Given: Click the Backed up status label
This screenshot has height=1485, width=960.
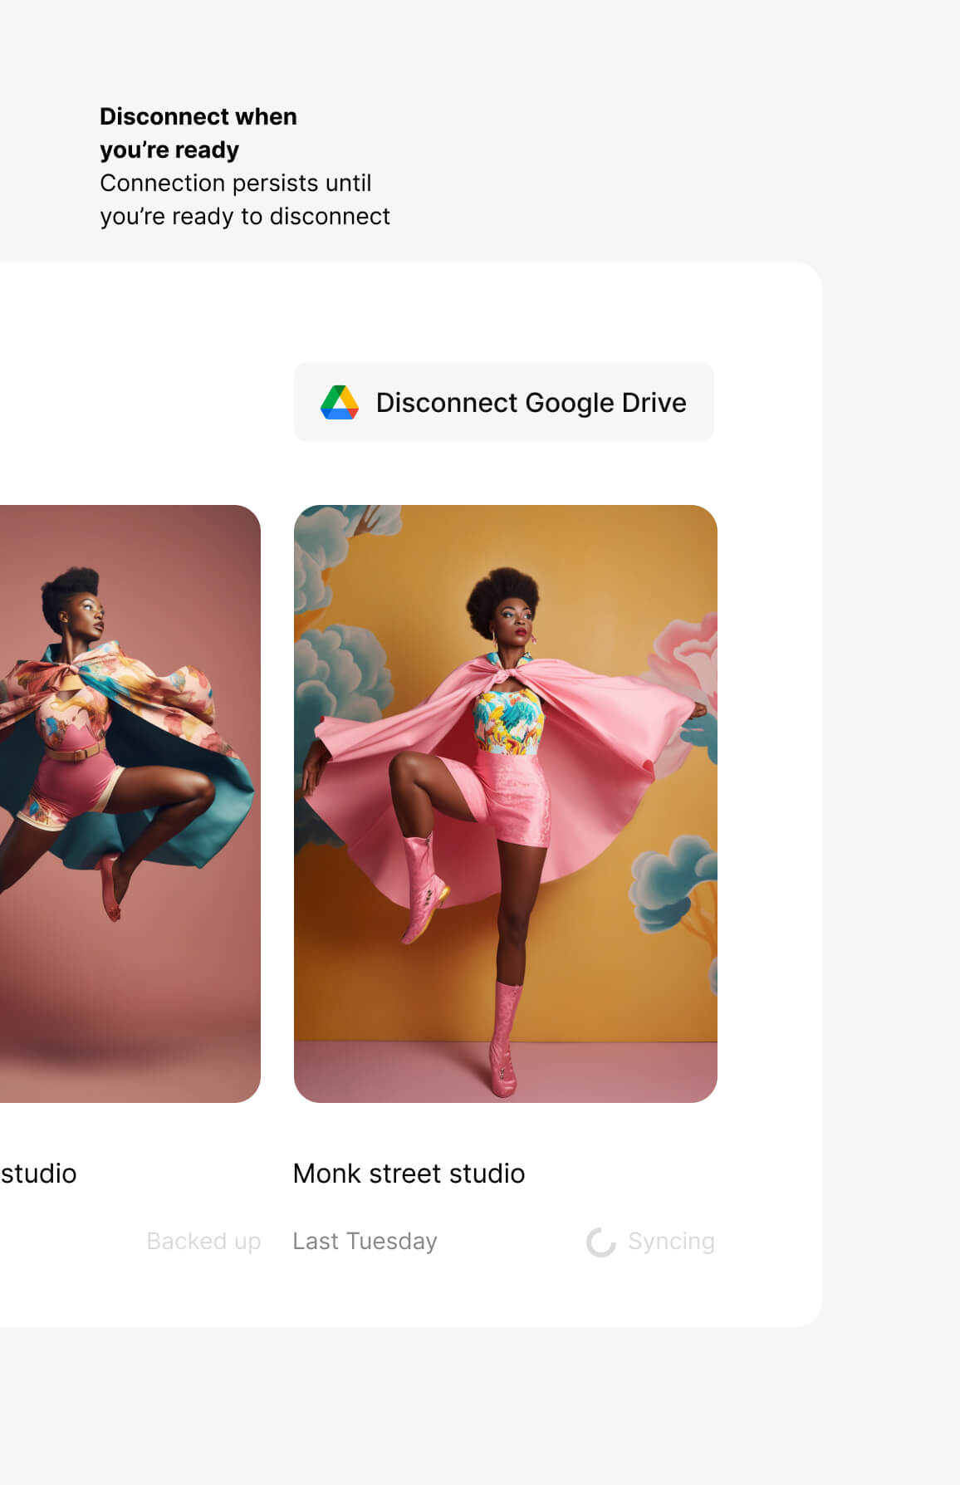Looking at the screenshot, I should click(x=203, y=1241).
